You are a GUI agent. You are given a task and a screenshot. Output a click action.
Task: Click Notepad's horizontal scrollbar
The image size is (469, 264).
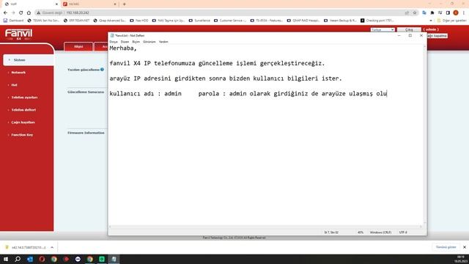[x=265, y=227]
